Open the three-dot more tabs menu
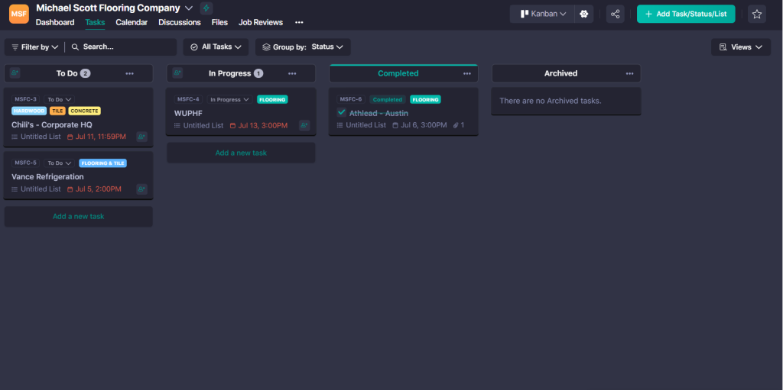The height and width of the screenshot is (390, 783). pyautogui.click(x=299, y=22)
